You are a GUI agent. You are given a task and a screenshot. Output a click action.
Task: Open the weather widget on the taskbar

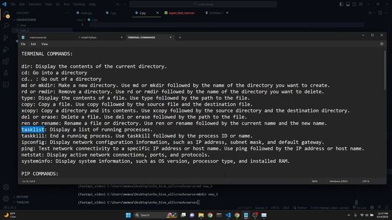10,215
